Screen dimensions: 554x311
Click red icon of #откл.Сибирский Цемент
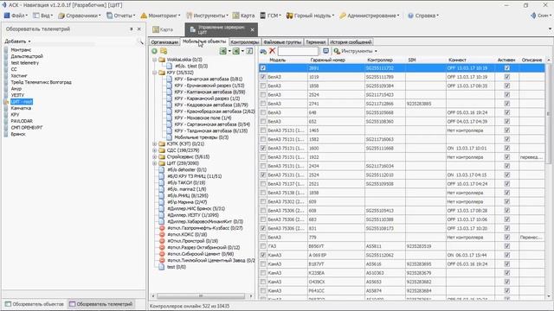(x=162, y=254)
